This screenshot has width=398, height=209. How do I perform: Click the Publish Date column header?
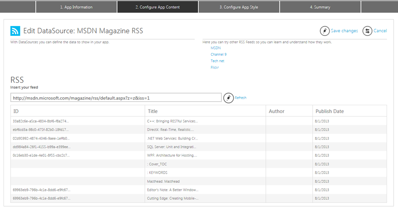pyautogui.click(x=349, y=111)
